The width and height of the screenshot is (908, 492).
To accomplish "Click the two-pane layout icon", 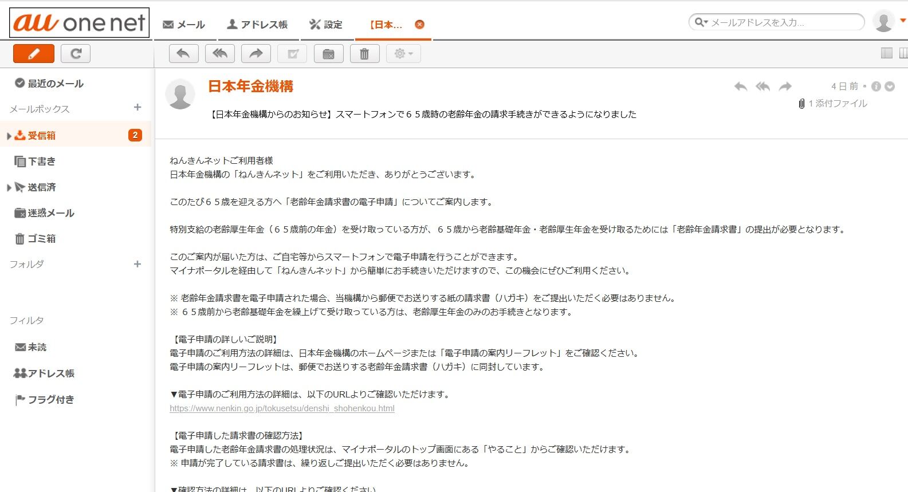I will coord(886,53).
